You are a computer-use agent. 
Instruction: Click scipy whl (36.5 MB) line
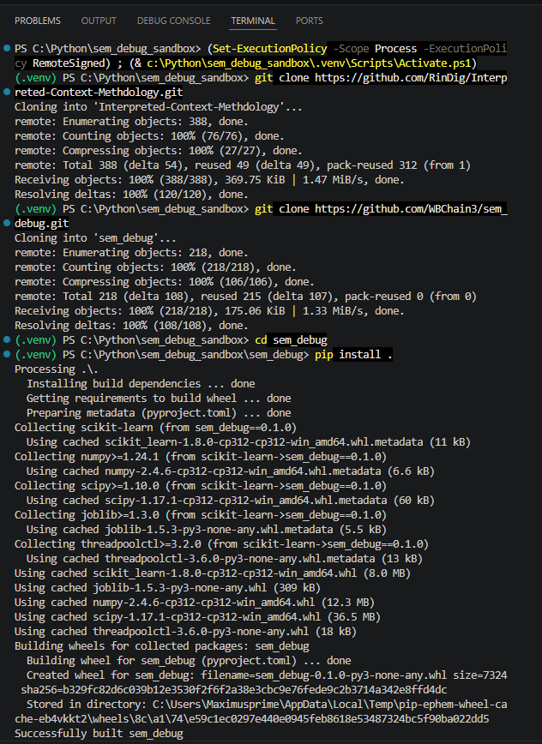click(197, 617)
